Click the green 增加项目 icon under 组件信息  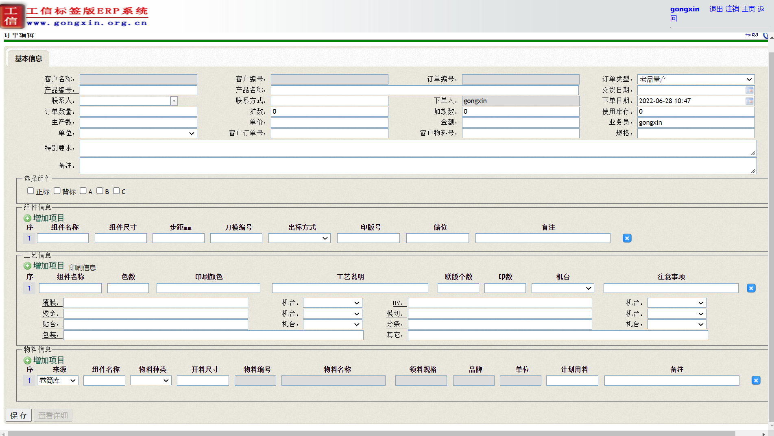[x=27, y=218]
